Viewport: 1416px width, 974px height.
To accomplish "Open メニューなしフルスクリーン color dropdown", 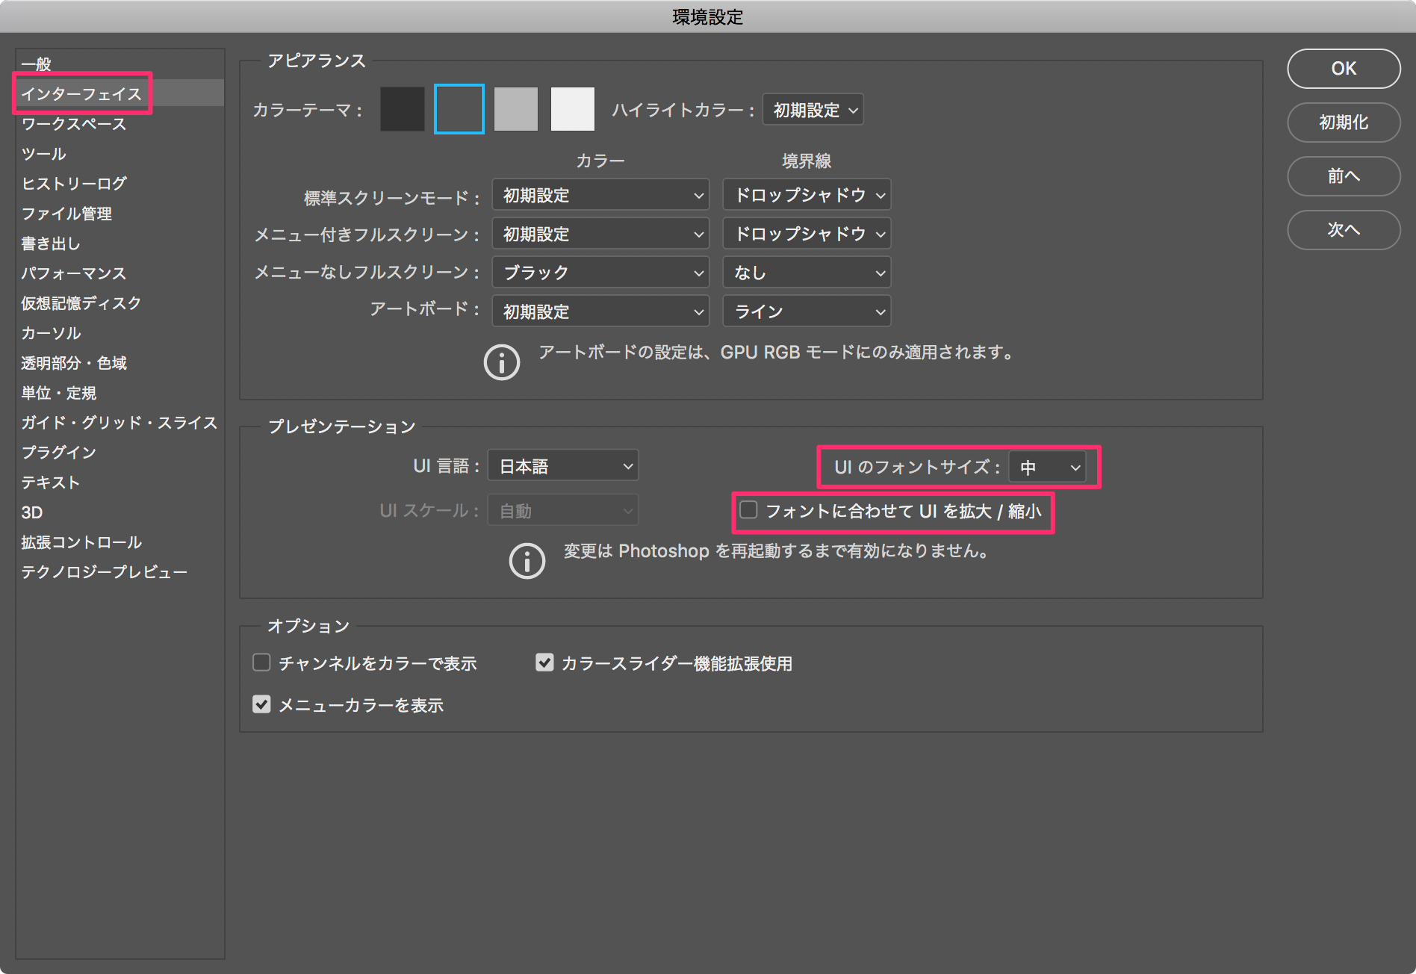I will (x=600, y=273).
